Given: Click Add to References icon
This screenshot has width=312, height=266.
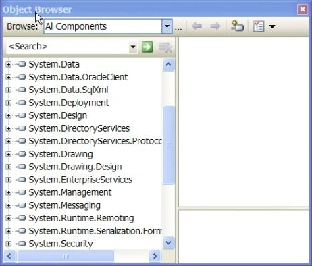Looking at the screenshot, I should pos(237,26).
